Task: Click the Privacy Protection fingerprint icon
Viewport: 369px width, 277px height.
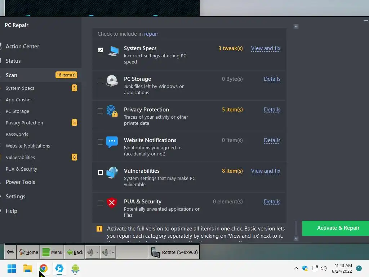Action: pos(112,111)
